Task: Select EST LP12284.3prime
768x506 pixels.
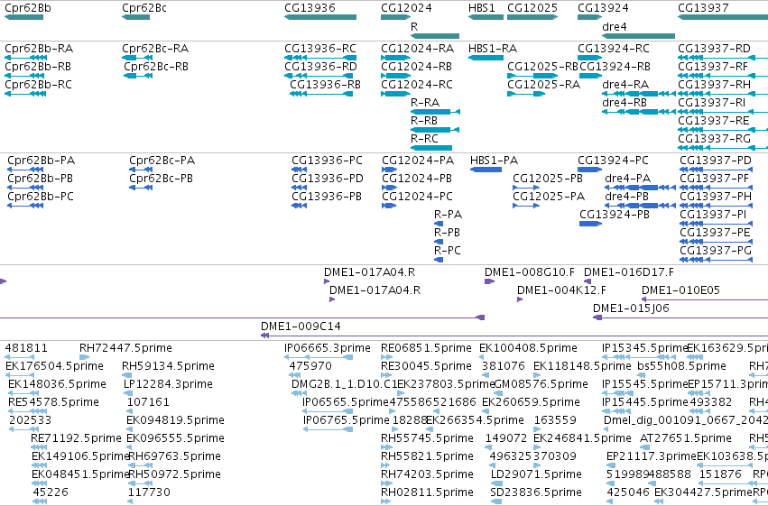Action: coord(168,384)
